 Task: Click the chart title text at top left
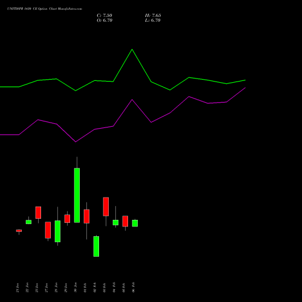45,9
